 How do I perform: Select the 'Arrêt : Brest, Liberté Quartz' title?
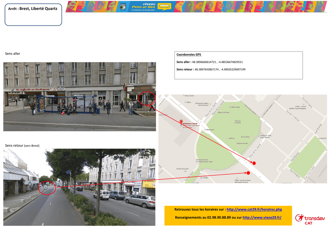tap(33, 9)
